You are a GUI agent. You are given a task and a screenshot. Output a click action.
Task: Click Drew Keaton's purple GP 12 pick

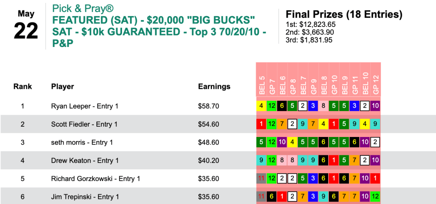click(x=375, y=160)
